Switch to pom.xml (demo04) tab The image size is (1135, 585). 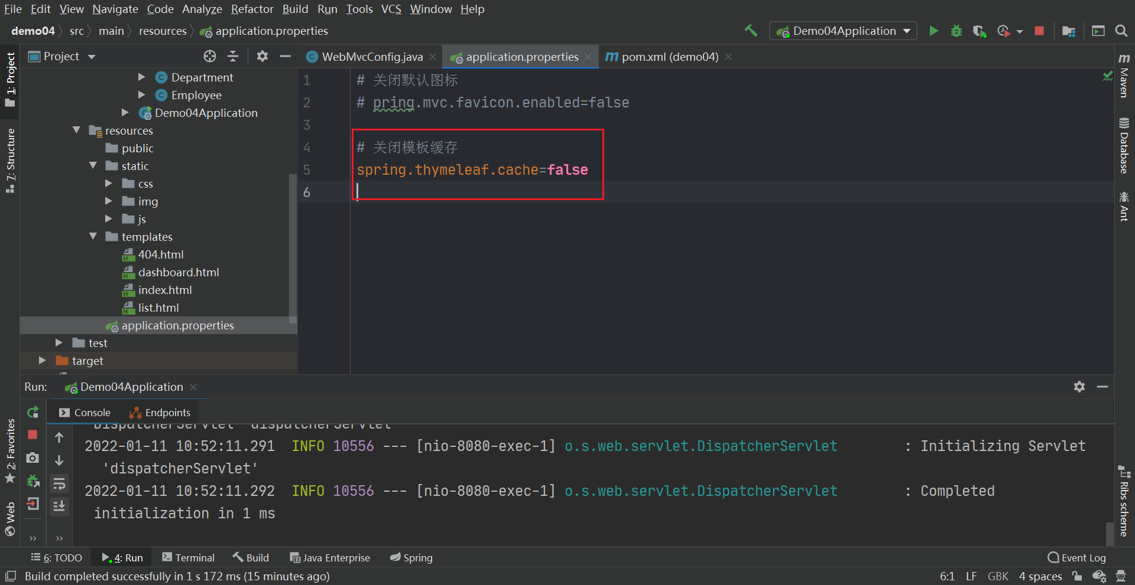669,57
